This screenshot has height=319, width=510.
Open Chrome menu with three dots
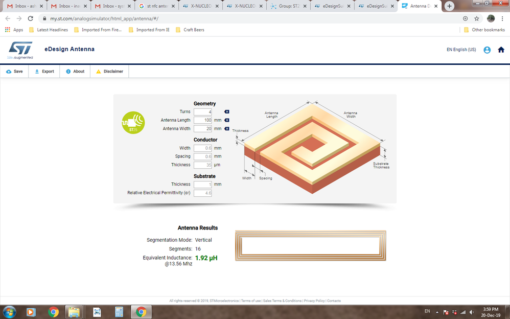click(502, 18)
